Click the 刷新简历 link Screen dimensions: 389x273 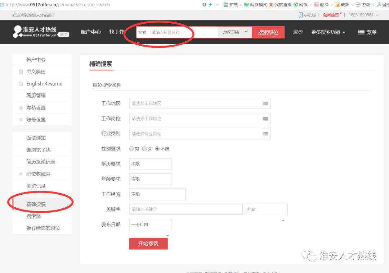pyautogui.click(x=331, y=15)
